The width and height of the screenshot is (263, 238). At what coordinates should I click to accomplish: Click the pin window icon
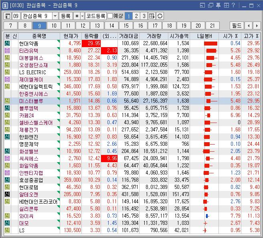[x=218, y=5]
